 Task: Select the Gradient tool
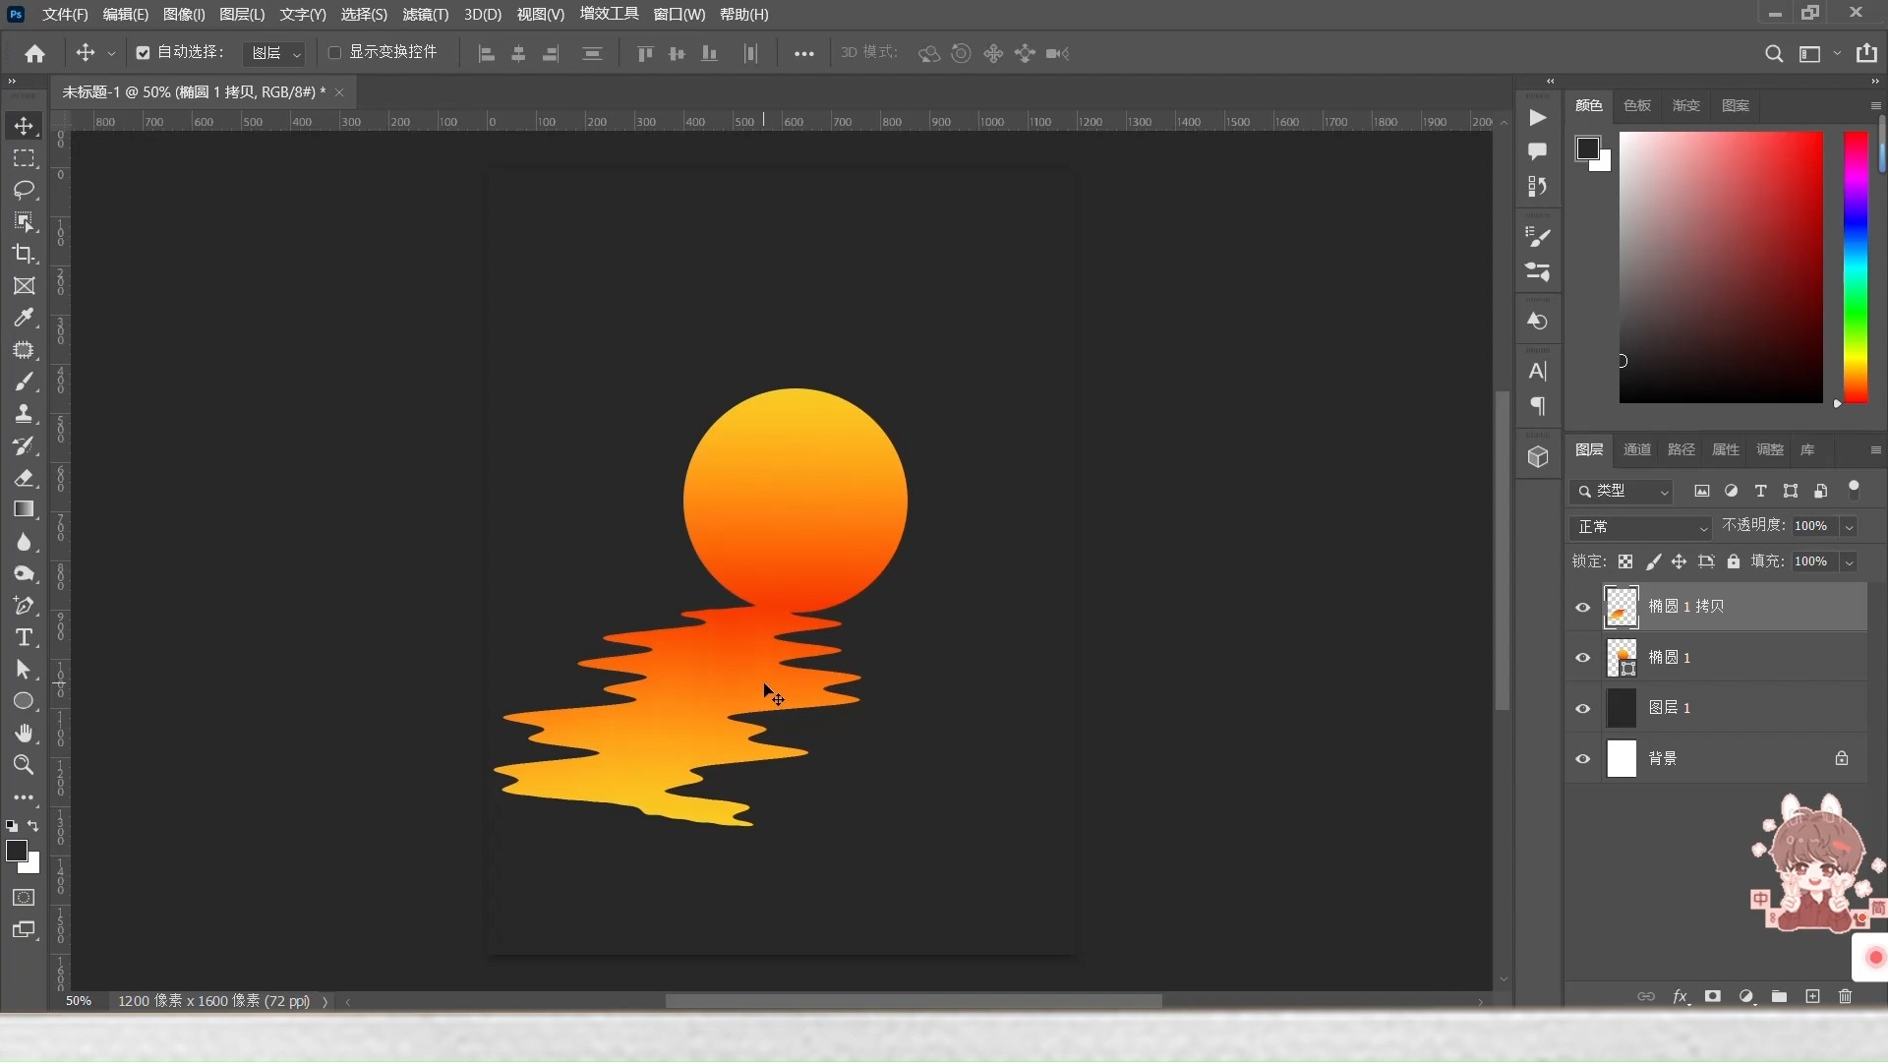24,509
